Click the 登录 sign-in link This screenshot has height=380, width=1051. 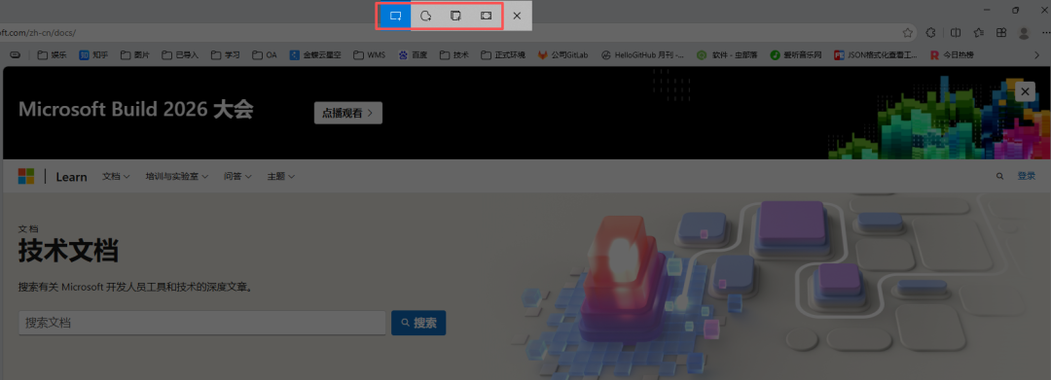click(1027, 176)
